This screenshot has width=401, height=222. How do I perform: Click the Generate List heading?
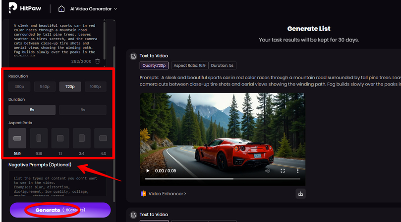(x=309, y=29)
